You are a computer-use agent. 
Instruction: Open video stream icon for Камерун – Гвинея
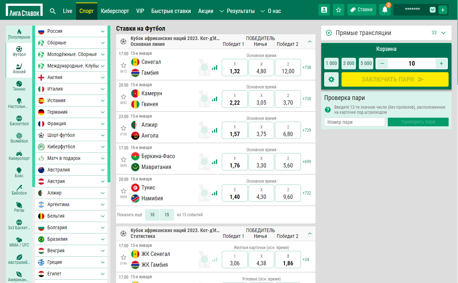(204, 99)
